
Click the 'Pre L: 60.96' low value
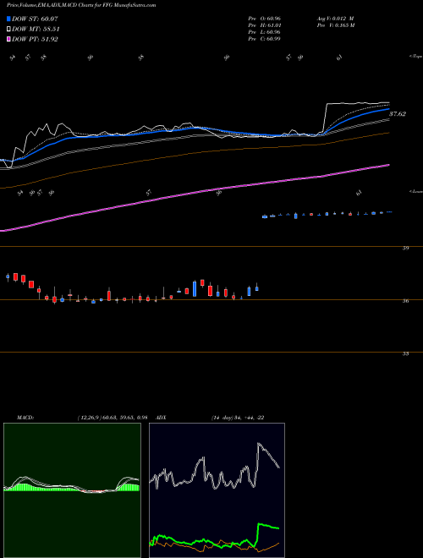click(264, 32)
